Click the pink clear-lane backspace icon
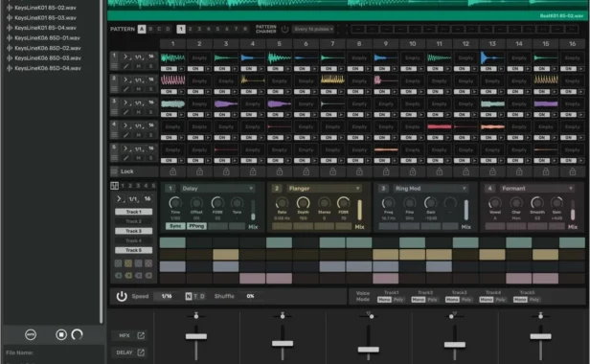 (148, 276)
